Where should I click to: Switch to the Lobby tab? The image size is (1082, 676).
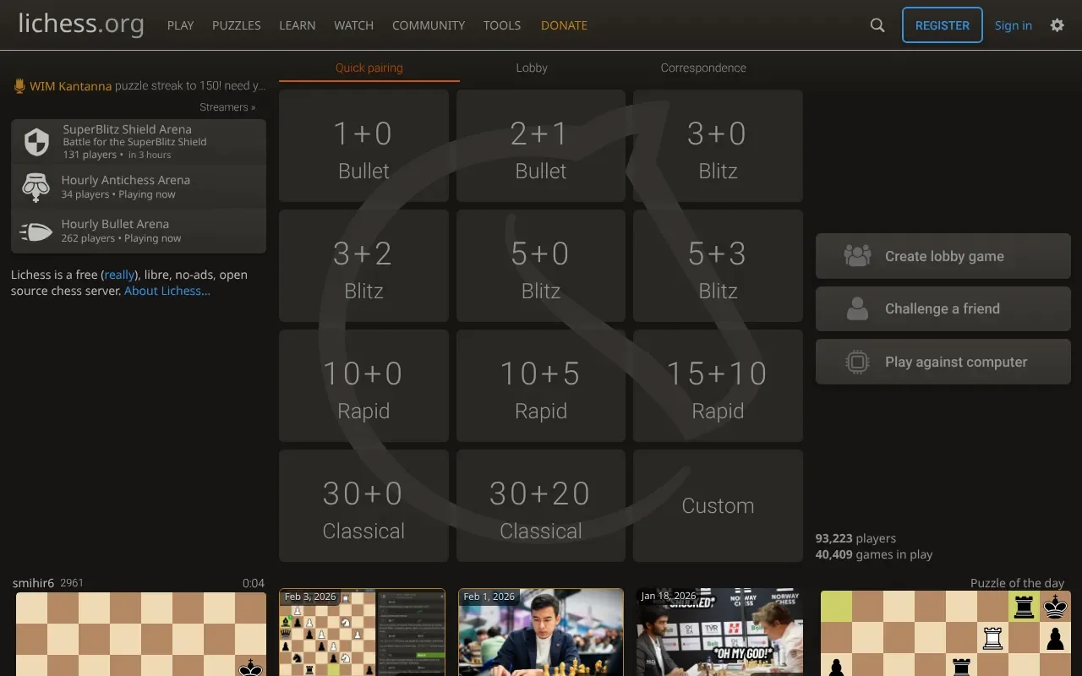click(x=531, y=68)
